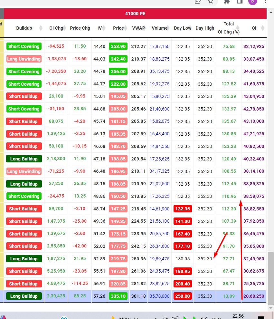The image size is (274, 319).
Task: Sort table by Buildup column arrows
Action: 41,28
